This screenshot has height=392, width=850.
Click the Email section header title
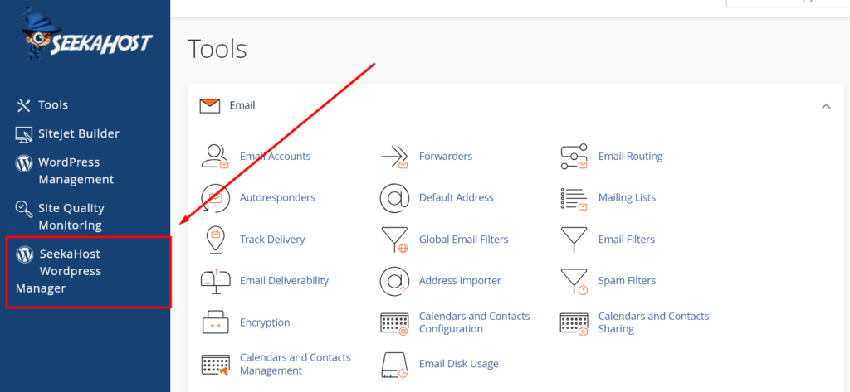tap(242, 105)
